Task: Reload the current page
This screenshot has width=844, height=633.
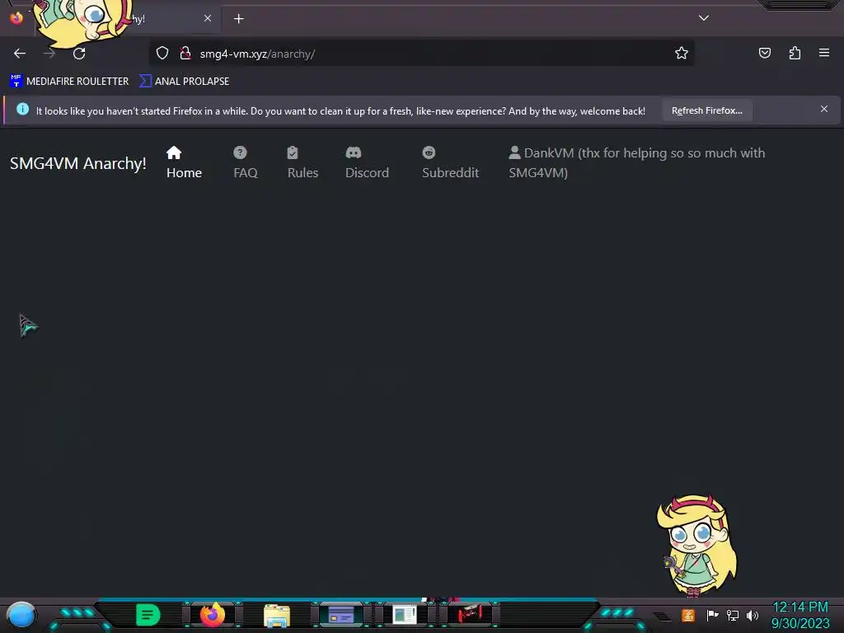Action: [79, 54]
